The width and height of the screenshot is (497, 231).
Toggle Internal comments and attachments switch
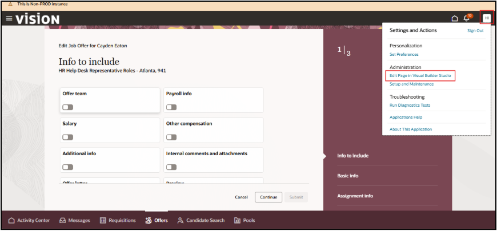(171, 167)
